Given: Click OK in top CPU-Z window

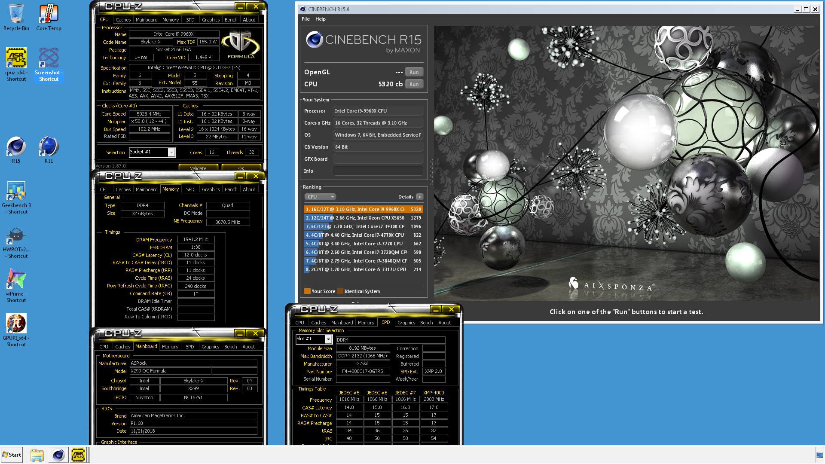Looking at the screenshot, I should pos(241,168).
